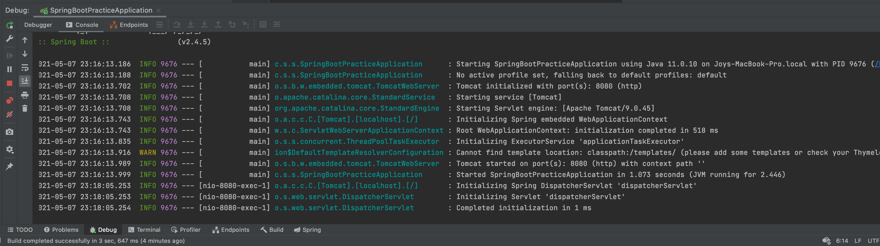Click the Step Over icon
The image size is (880, 246).
(x=177, y=24)
